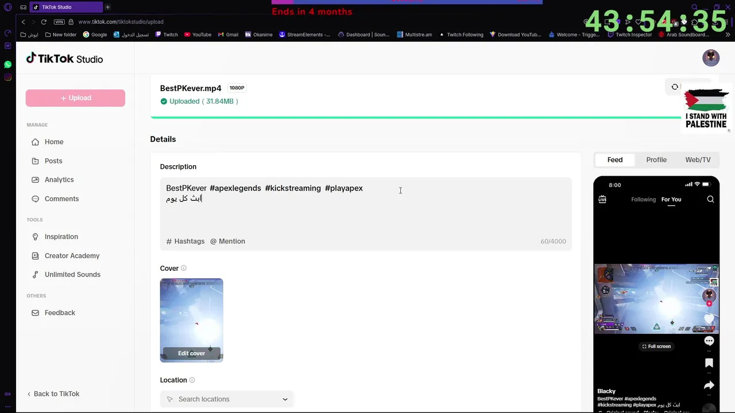Open the Multistre.am bookmark
The width and height of the screenshot is (735, 413).
tap(414, 34)
